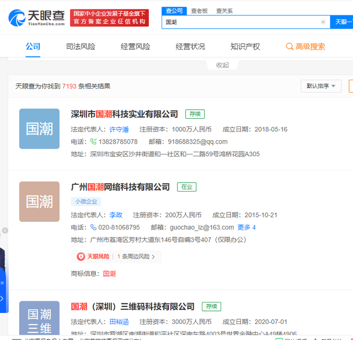
Task: Switch to the 查老板 search tab
Action: [x=199, y=11]
